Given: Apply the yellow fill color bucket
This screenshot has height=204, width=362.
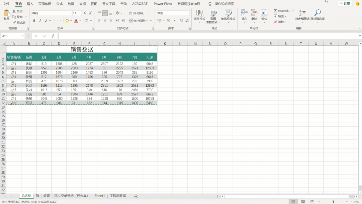Looking at the screenshot, I should pyautogui.click(x=67, y=21).
